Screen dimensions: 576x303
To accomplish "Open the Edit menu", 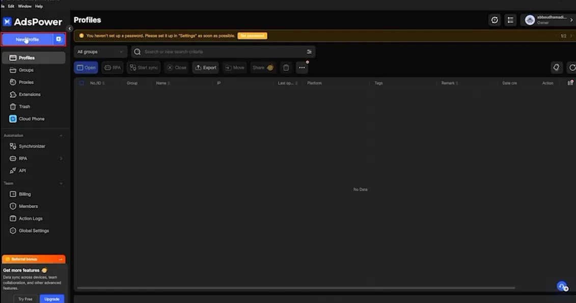I will click(11, 6).
